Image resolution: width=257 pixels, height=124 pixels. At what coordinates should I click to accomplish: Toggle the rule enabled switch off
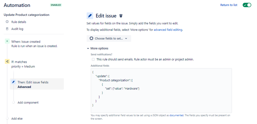pos(247,5)
